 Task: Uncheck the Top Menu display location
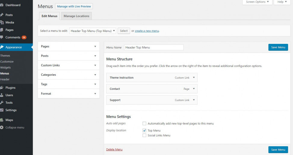[x=144, y=130]
